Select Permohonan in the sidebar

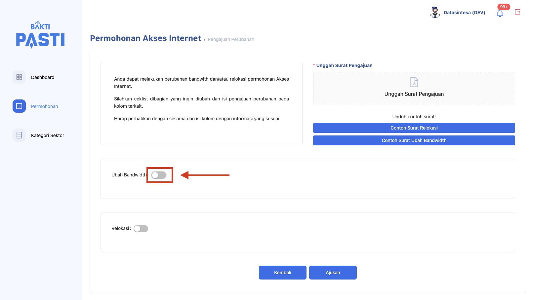[44, 106]
